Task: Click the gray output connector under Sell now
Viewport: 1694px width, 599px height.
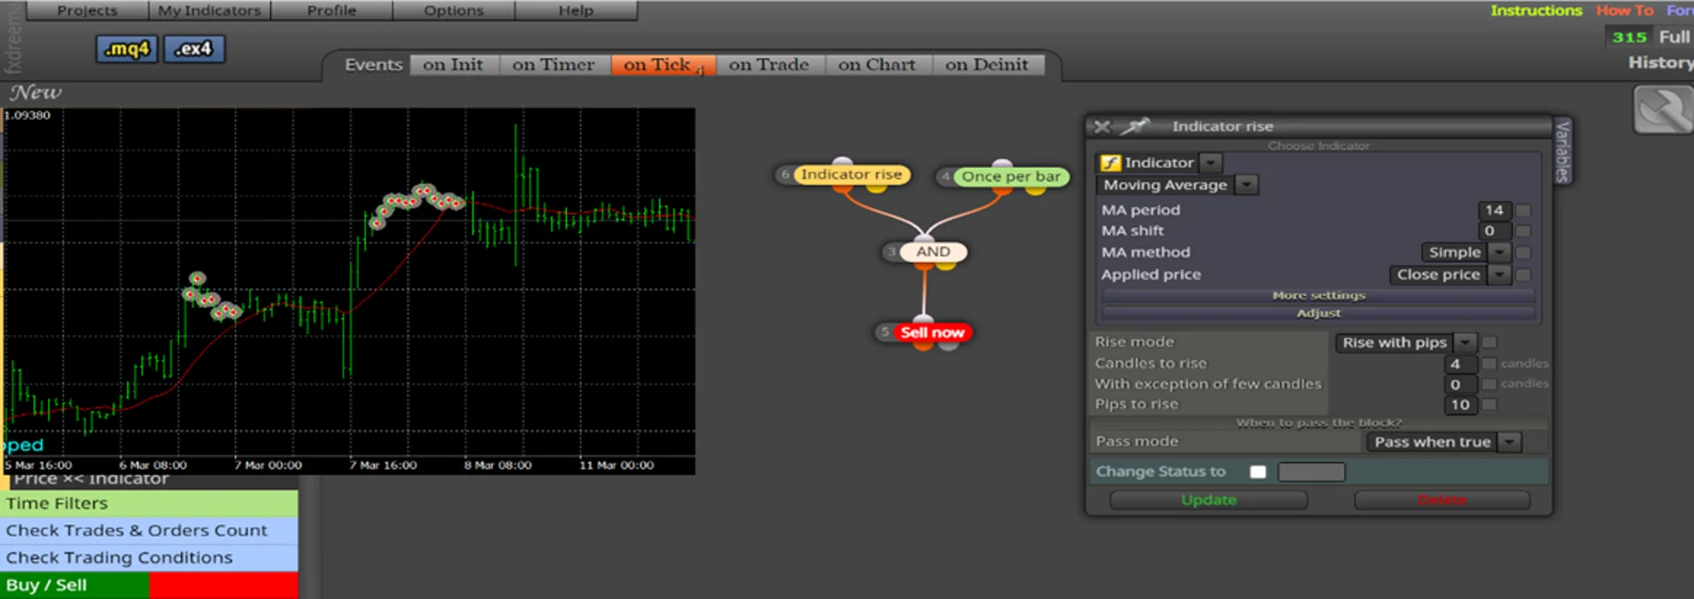Action: [x=948, y=346]
